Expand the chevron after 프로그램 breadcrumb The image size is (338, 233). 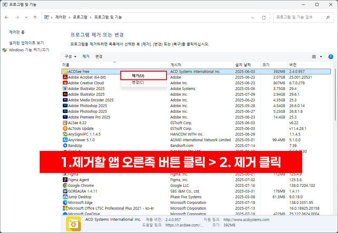click(91, 17)
